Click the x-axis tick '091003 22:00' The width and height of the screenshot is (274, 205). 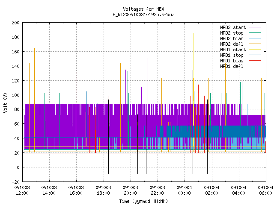coord(158,190)
